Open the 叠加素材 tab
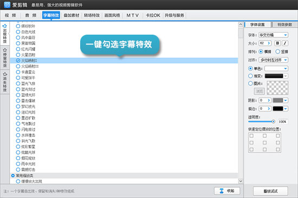The image size is (298, 198). tap(72, 15)
